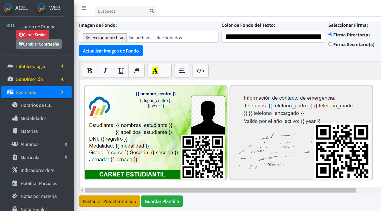The image size is (381, 211).
Task: Click check icon for Notas por materia
Action: 15,196
